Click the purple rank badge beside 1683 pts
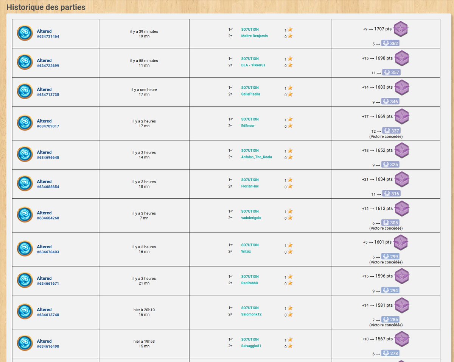454x362 pixels. (x=402, y=88)
